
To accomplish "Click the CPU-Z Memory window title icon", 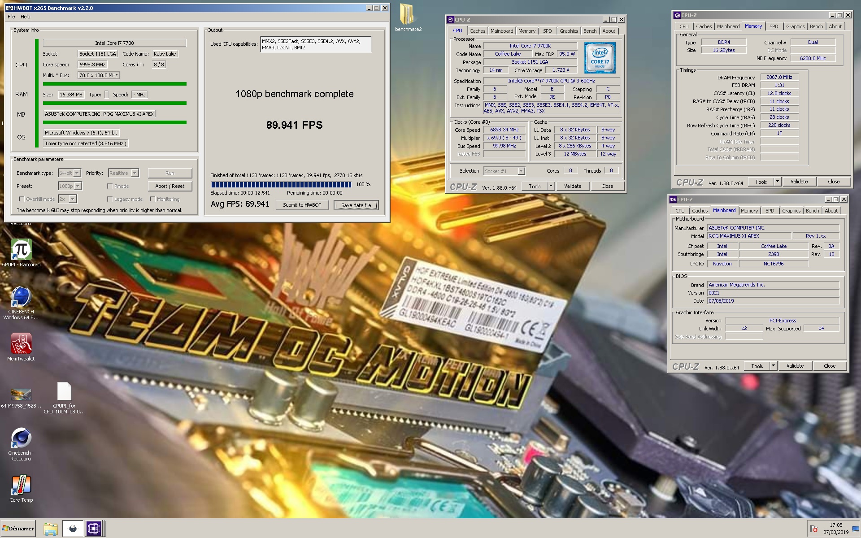I will pyautogui.click(x=677, y=15).
